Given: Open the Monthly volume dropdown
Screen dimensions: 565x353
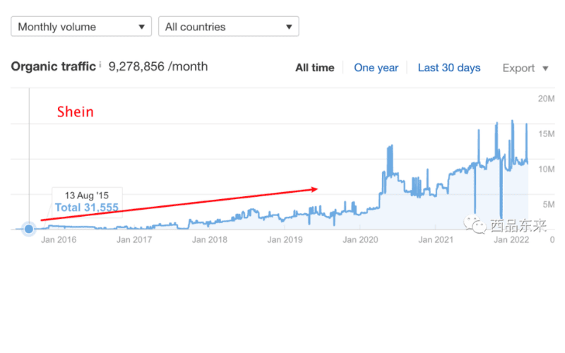Looking at the screenshot, I should (81, 26).
